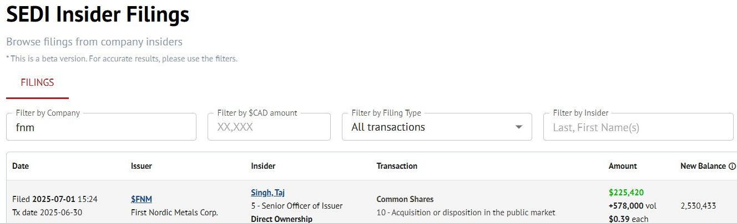The image size is (737, 223).
Task: Focus the Filter by Company field
Action: (101, 127)
